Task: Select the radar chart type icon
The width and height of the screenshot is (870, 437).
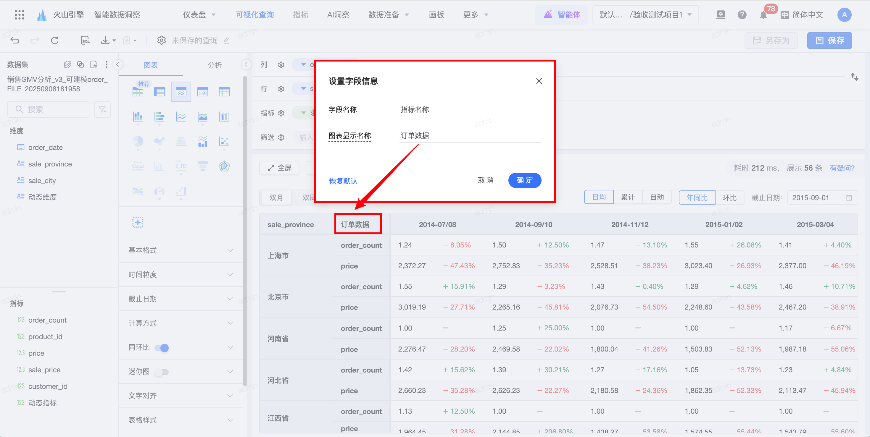Action: [x=224, y=166]
